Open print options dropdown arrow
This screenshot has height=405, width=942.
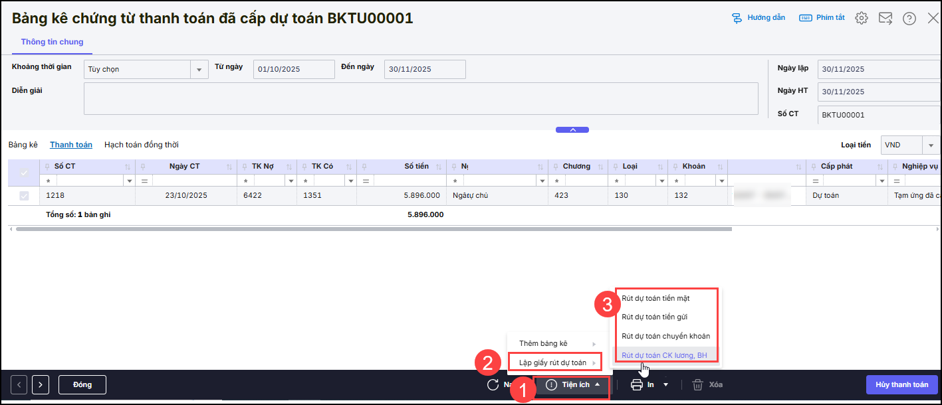coord(665,384)
